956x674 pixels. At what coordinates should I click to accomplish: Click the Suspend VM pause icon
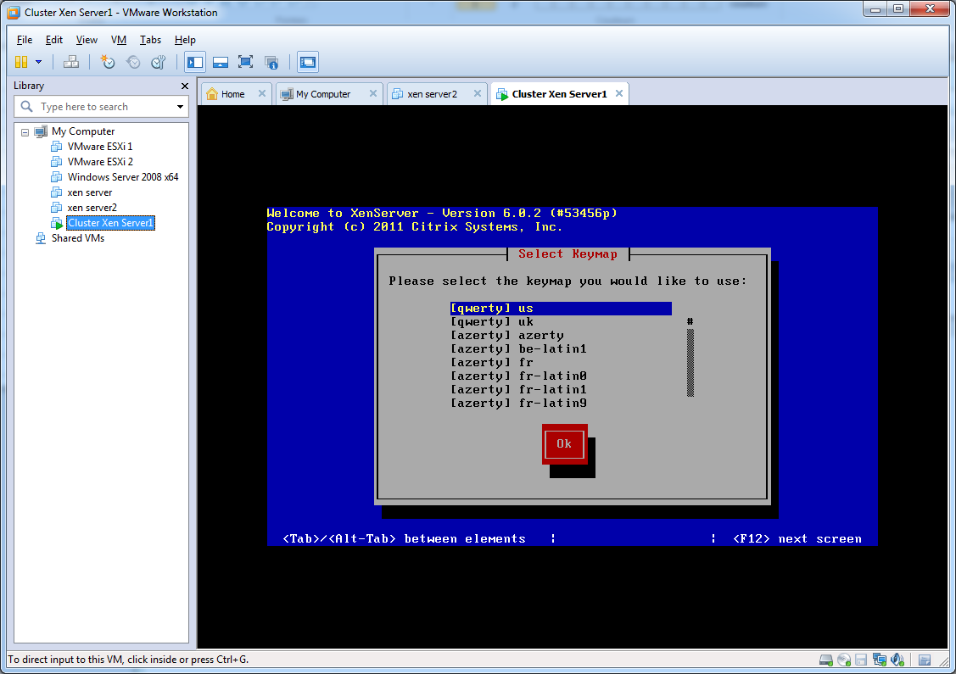pyautogui.click(x=21, y=62)
